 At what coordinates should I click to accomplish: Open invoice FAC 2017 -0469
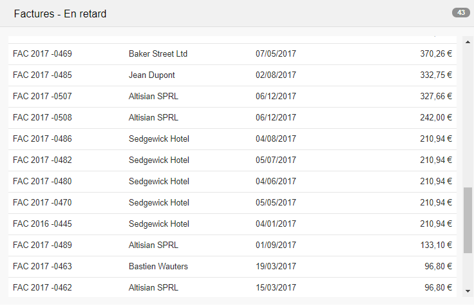tap(43, 54)
